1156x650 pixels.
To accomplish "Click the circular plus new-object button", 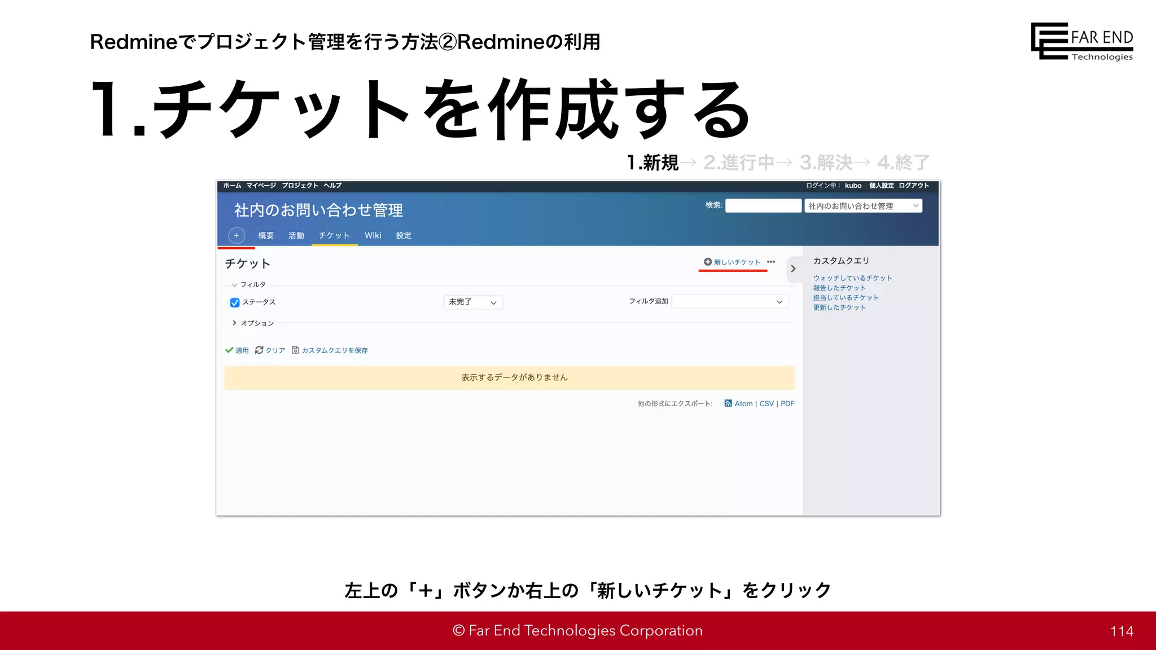I will (x=237, y=235).
